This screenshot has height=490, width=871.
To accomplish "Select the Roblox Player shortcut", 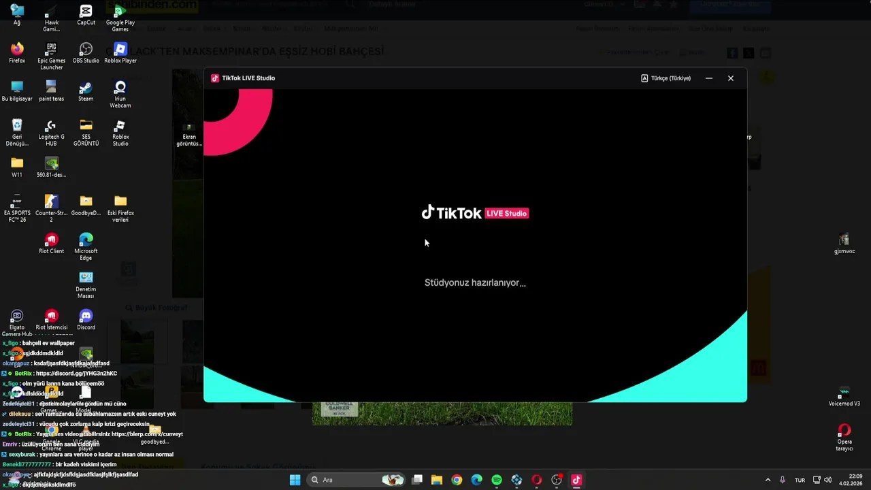I will pyautogui.click(x=120, y=53).
